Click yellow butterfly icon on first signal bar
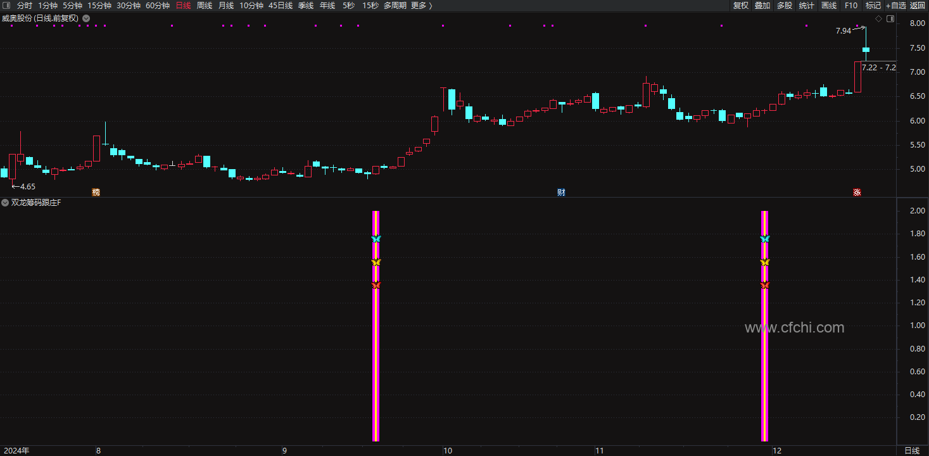Viewport: 929px width, 456px height. pos(376,262)
